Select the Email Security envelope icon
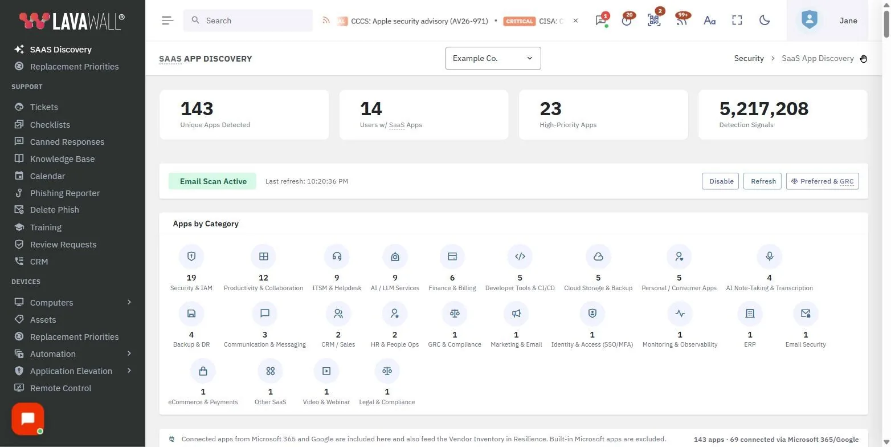891x447 pixels. (x=806, y=313)
